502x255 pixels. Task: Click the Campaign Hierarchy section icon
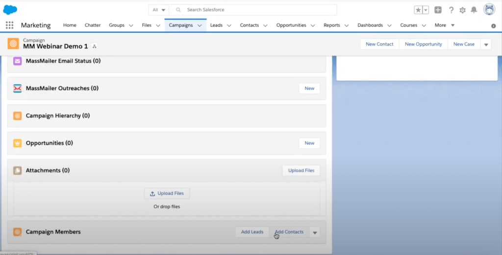[x=17, y=116]
